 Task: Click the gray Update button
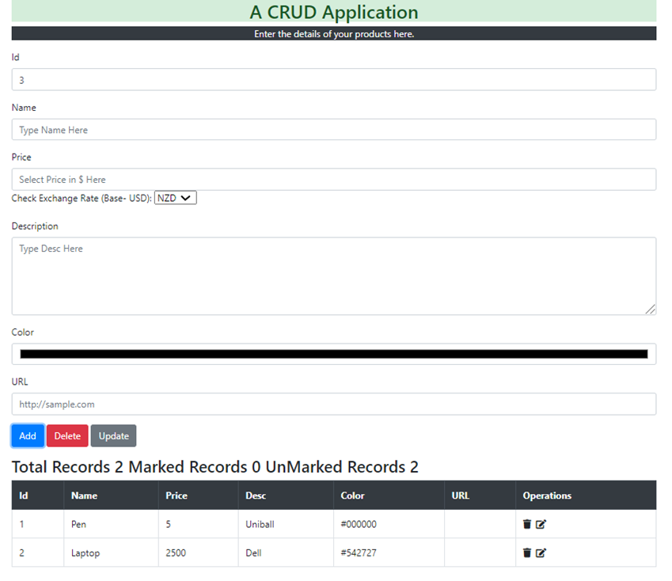[x=113, y=436]
